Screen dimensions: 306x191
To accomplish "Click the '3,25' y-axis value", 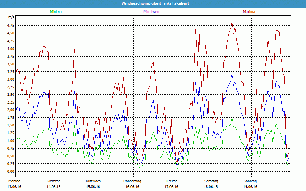I will [x=11, y=71].
